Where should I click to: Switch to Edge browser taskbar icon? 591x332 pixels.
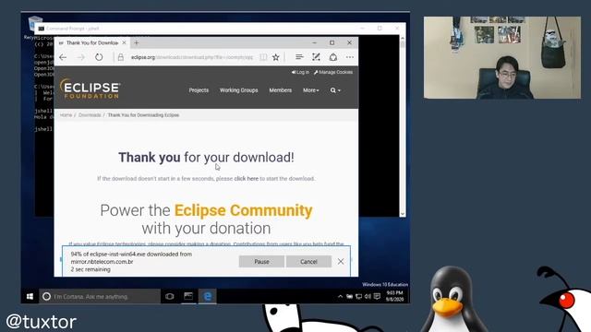click(x=207, y=297)
